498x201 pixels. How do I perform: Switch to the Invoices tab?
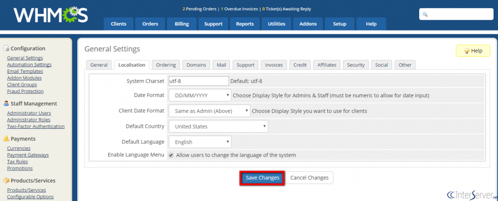274,65
